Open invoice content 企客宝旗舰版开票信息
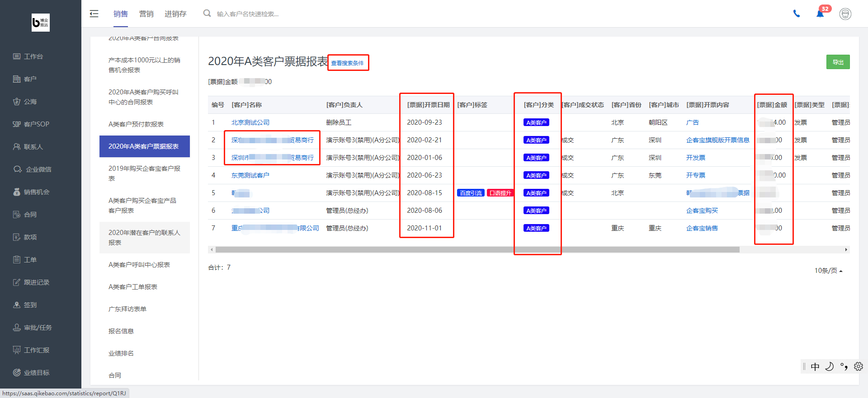 [x=718, y=140]
